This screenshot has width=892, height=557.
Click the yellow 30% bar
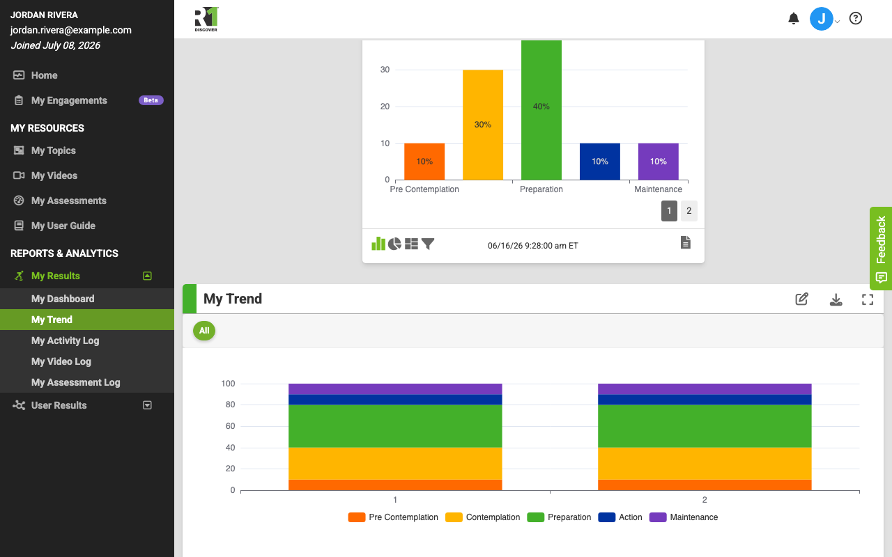pos(483,125)
